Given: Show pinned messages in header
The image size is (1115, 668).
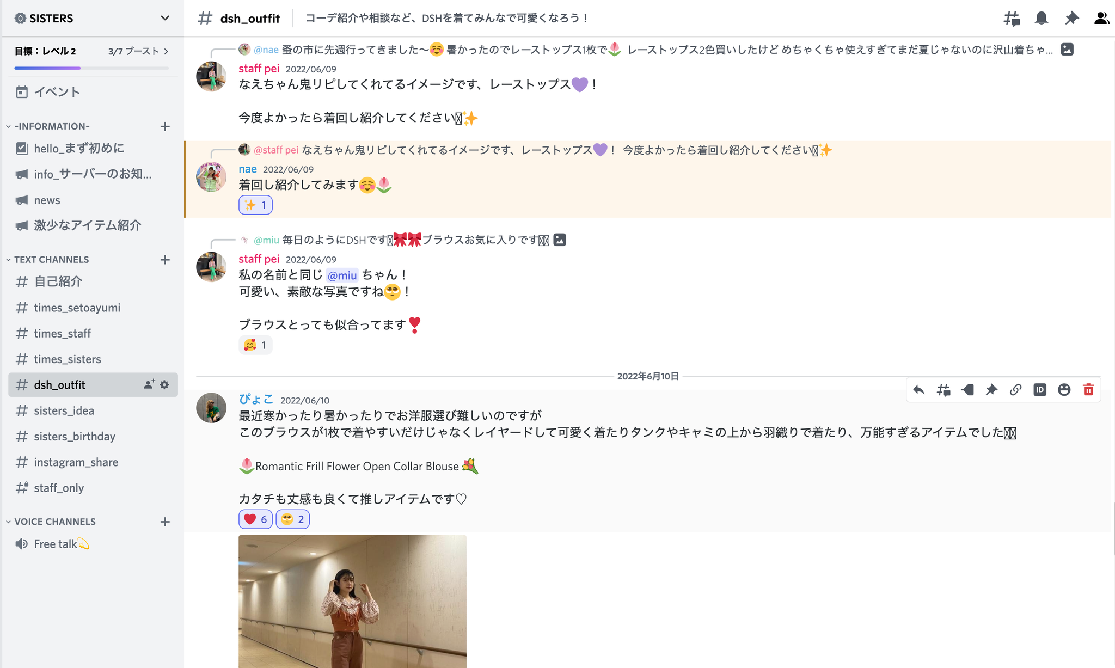Looking at the screenshot, I should click(1071, 19).
